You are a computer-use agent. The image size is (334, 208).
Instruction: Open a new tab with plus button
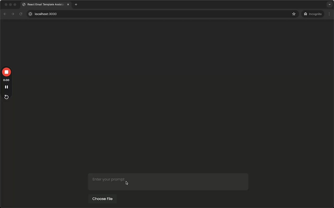click(x=76, y=4)
